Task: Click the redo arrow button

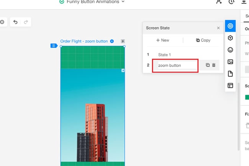Action: click(26, 22)
